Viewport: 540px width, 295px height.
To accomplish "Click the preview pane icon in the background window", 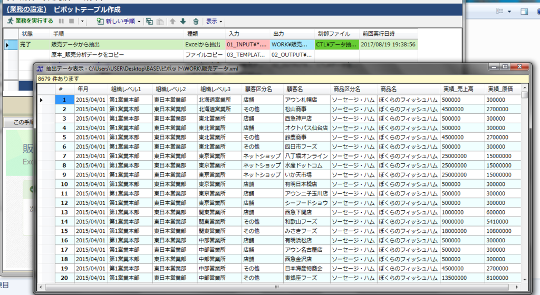I will pyautogui.click(x=524, y=12).
